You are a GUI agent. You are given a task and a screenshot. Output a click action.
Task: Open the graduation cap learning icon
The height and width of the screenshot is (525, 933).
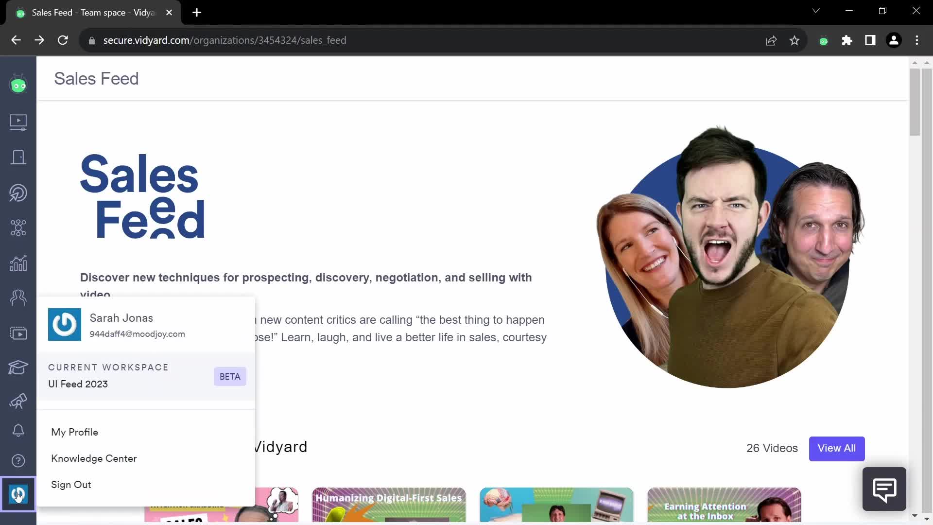point(18,367)
